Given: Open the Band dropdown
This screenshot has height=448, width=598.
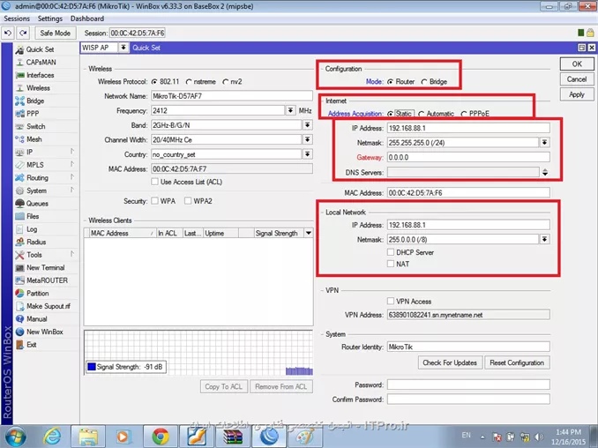Looking at the screenshot, I should (308, 124).
